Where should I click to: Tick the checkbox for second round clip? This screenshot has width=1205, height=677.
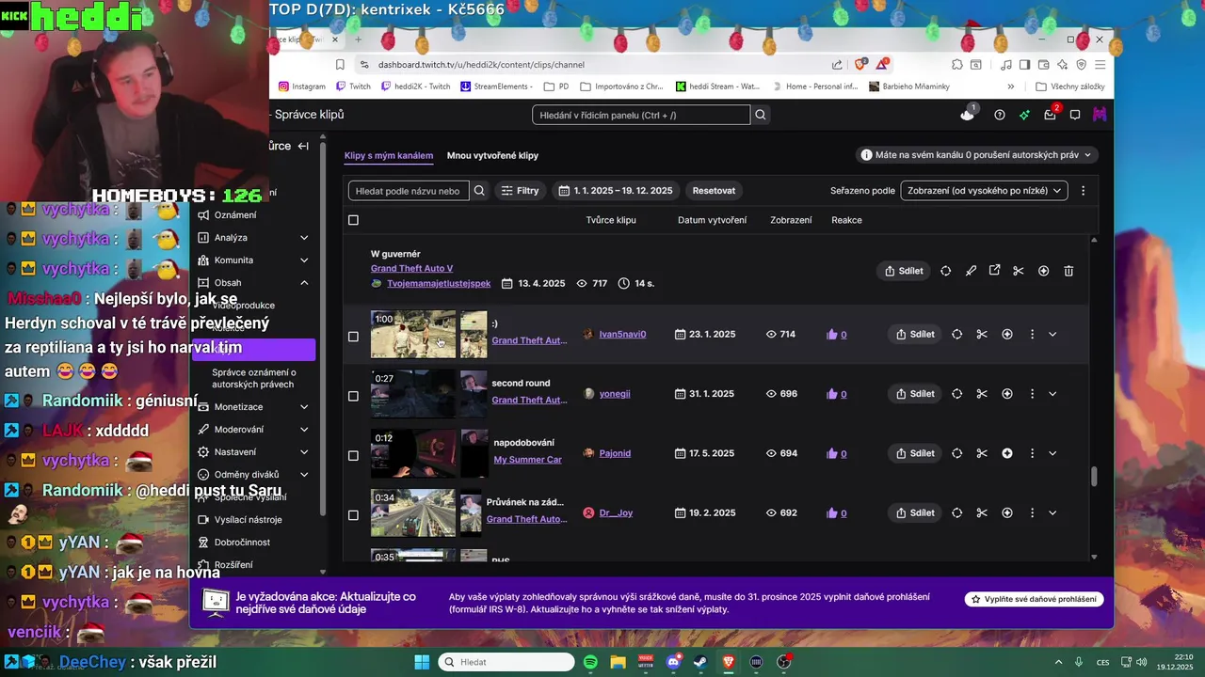coord(353,396)
